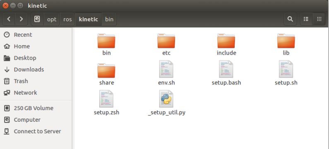Open the lib folder icon
This screenshot has width=329, height=149.
coord(286,41)
